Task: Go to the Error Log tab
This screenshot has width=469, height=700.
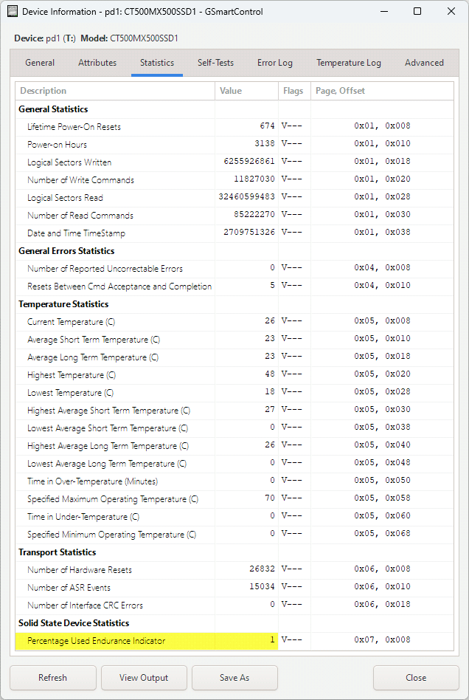Action: coord(274,63)
